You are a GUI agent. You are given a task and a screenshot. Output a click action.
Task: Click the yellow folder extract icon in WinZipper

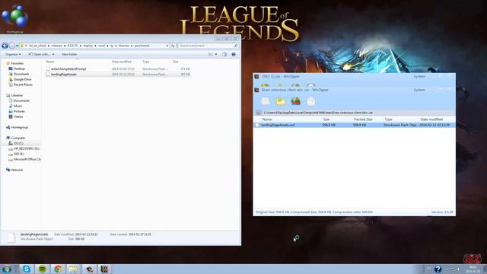[x=281, y=101]
